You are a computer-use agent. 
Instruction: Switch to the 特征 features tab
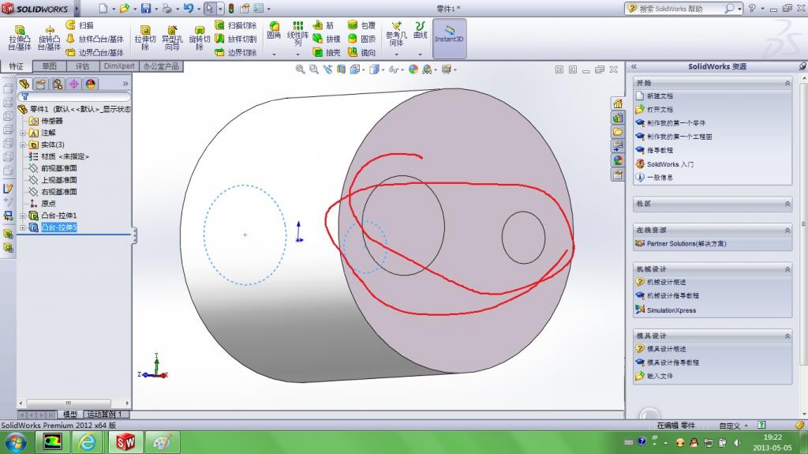tap(17, 66)
